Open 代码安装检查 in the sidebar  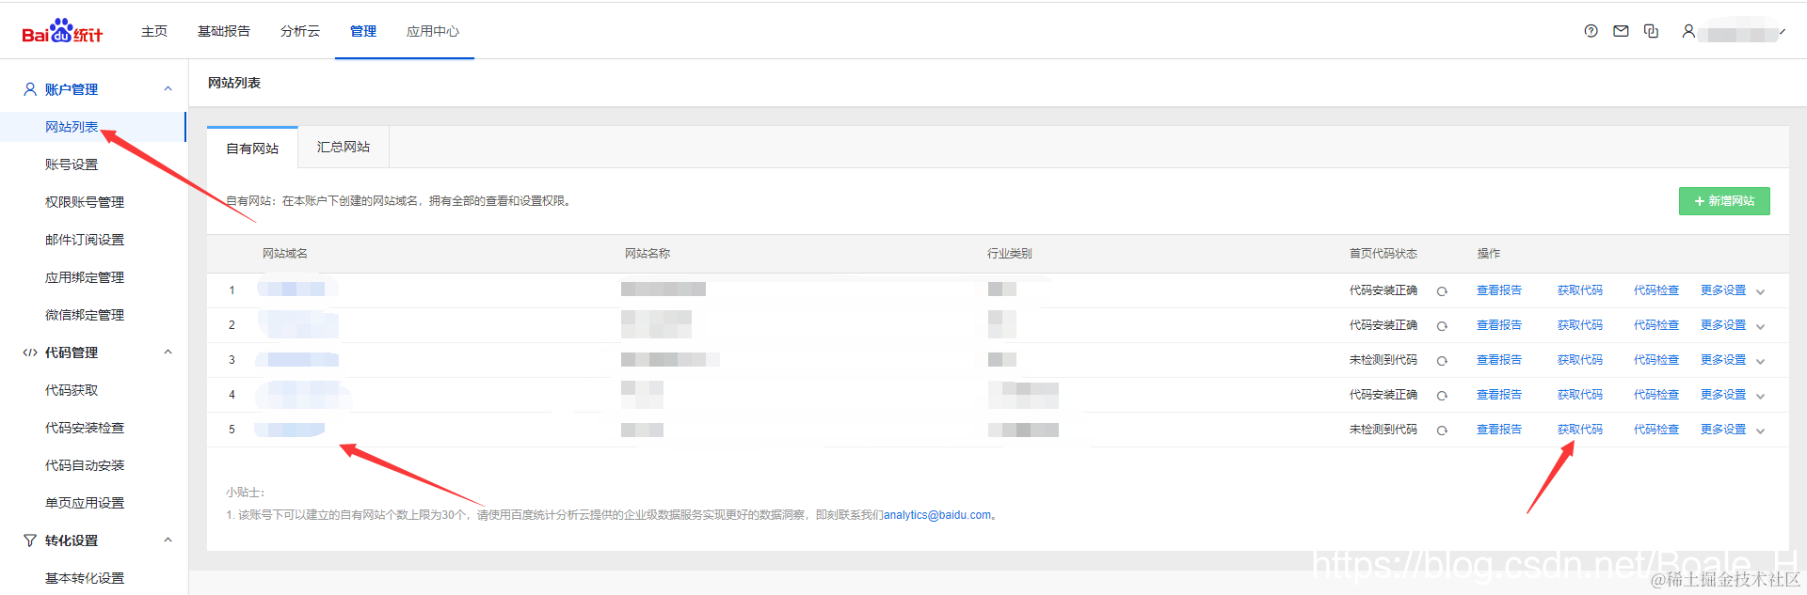[85, 428]
